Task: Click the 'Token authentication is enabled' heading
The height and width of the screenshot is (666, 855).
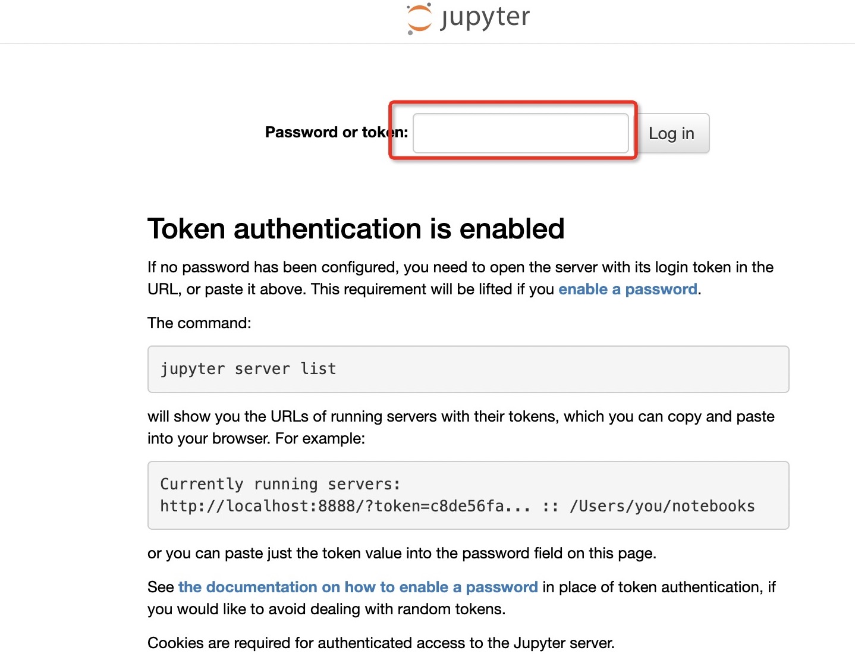Action: [356, 229]
